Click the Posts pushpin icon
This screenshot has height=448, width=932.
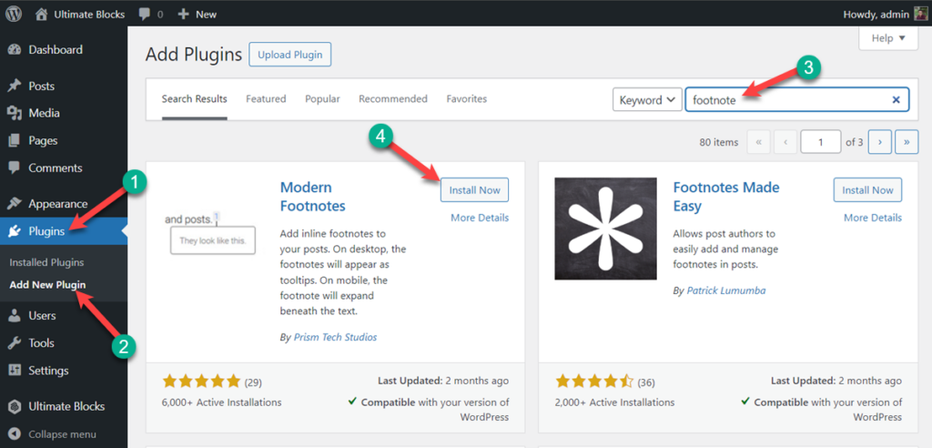tap(15, 87)
